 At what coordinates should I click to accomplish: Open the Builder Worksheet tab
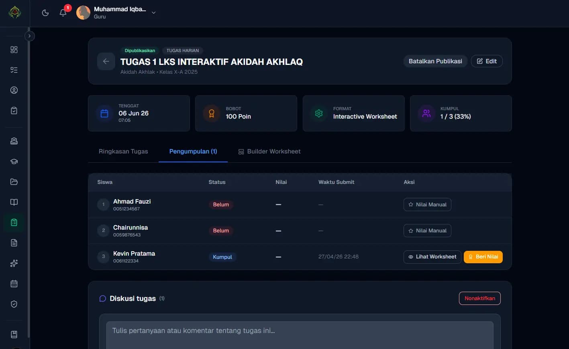tap(269, 151)
